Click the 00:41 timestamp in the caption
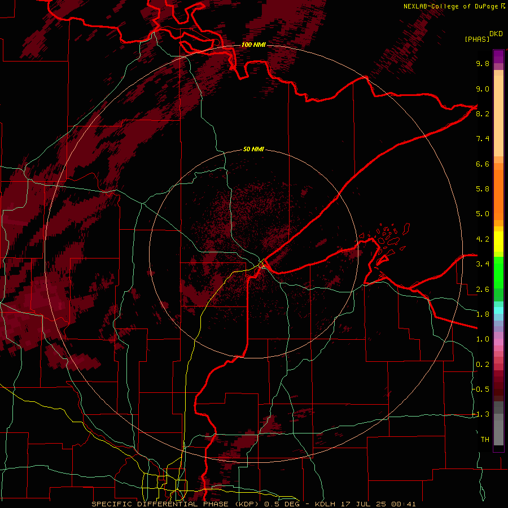Image resolution: width=508 pixels, height=508 pixels. pyautogui.click(x=404, y=504)
